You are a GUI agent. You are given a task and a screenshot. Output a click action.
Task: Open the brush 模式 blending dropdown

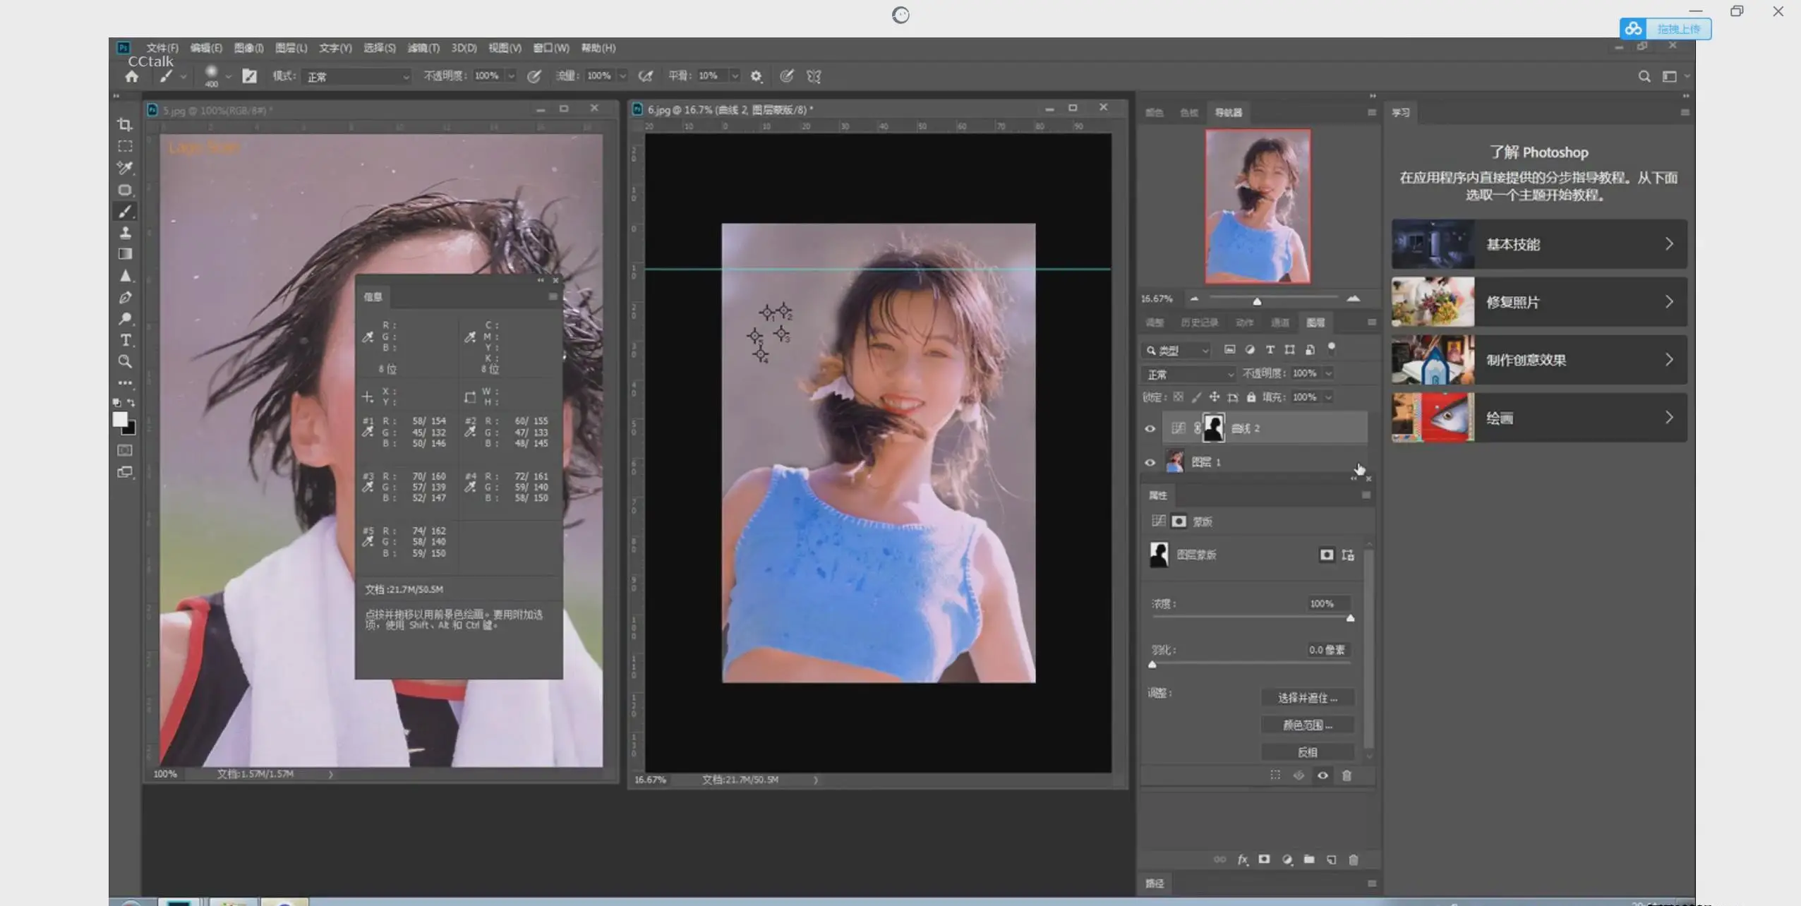click(356, 76)
